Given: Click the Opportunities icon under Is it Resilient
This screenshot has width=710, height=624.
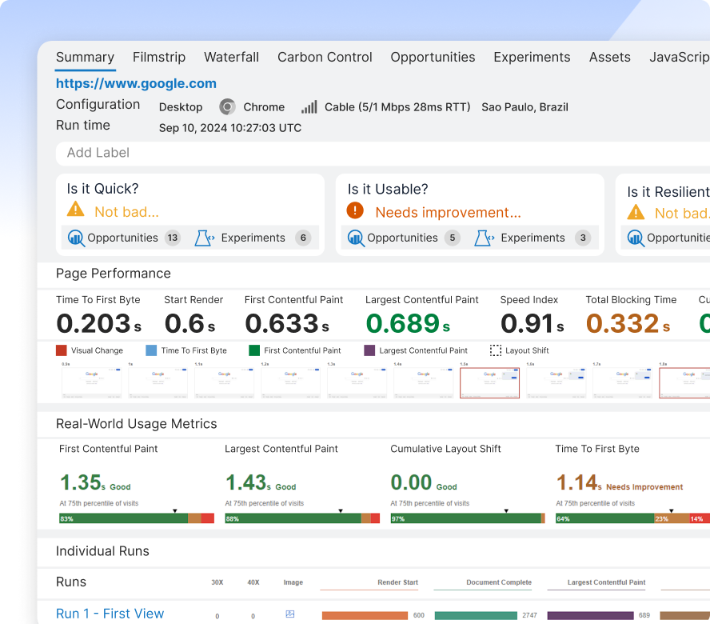Looking at the screenshot, I should click(x=636, y=238).
